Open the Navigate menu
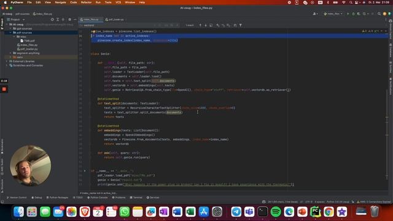This screenshot has width=393, height=221. tap(60, 2)
